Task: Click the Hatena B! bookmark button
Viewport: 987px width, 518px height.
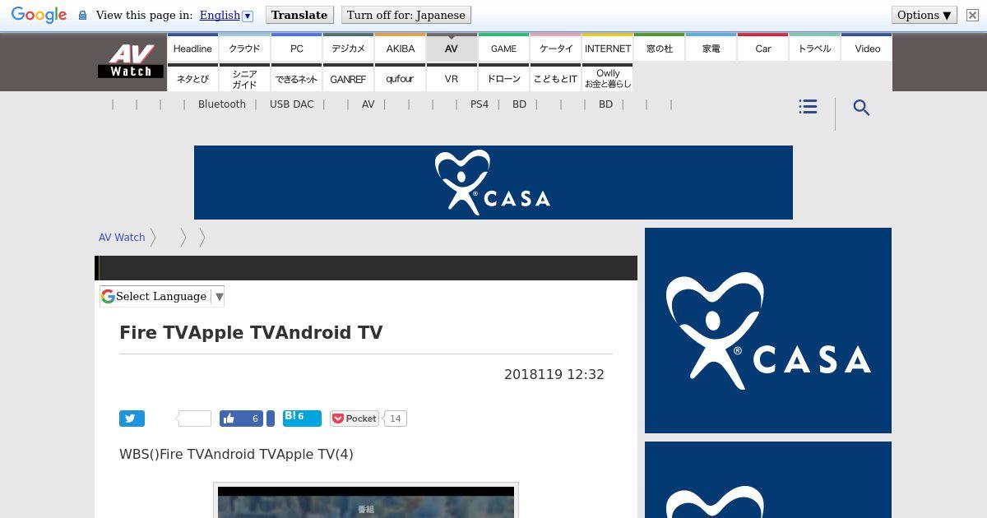Action: point(302,418)
